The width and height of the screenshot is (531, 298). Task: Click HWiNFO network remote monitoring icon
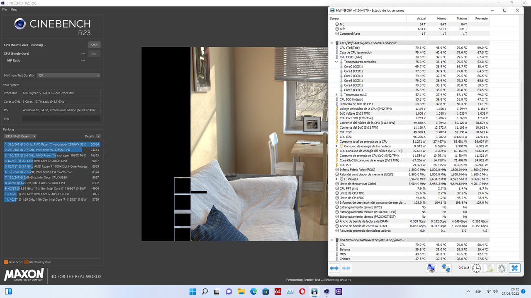click(x=446, y=268)
